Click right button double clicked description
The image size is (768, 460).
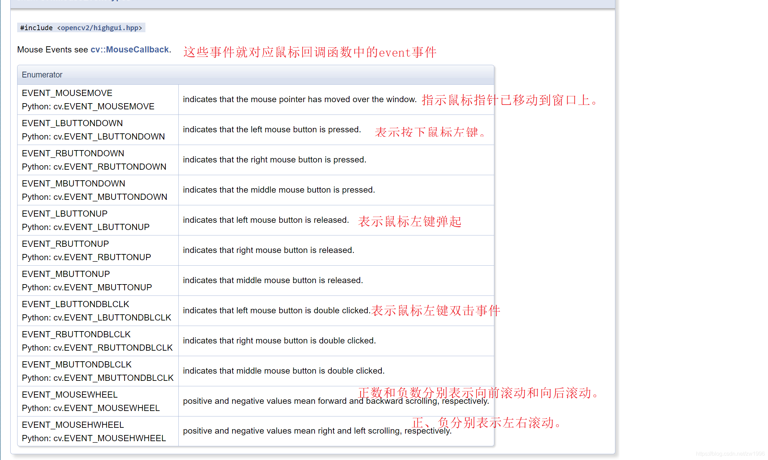tap(279, 341)
